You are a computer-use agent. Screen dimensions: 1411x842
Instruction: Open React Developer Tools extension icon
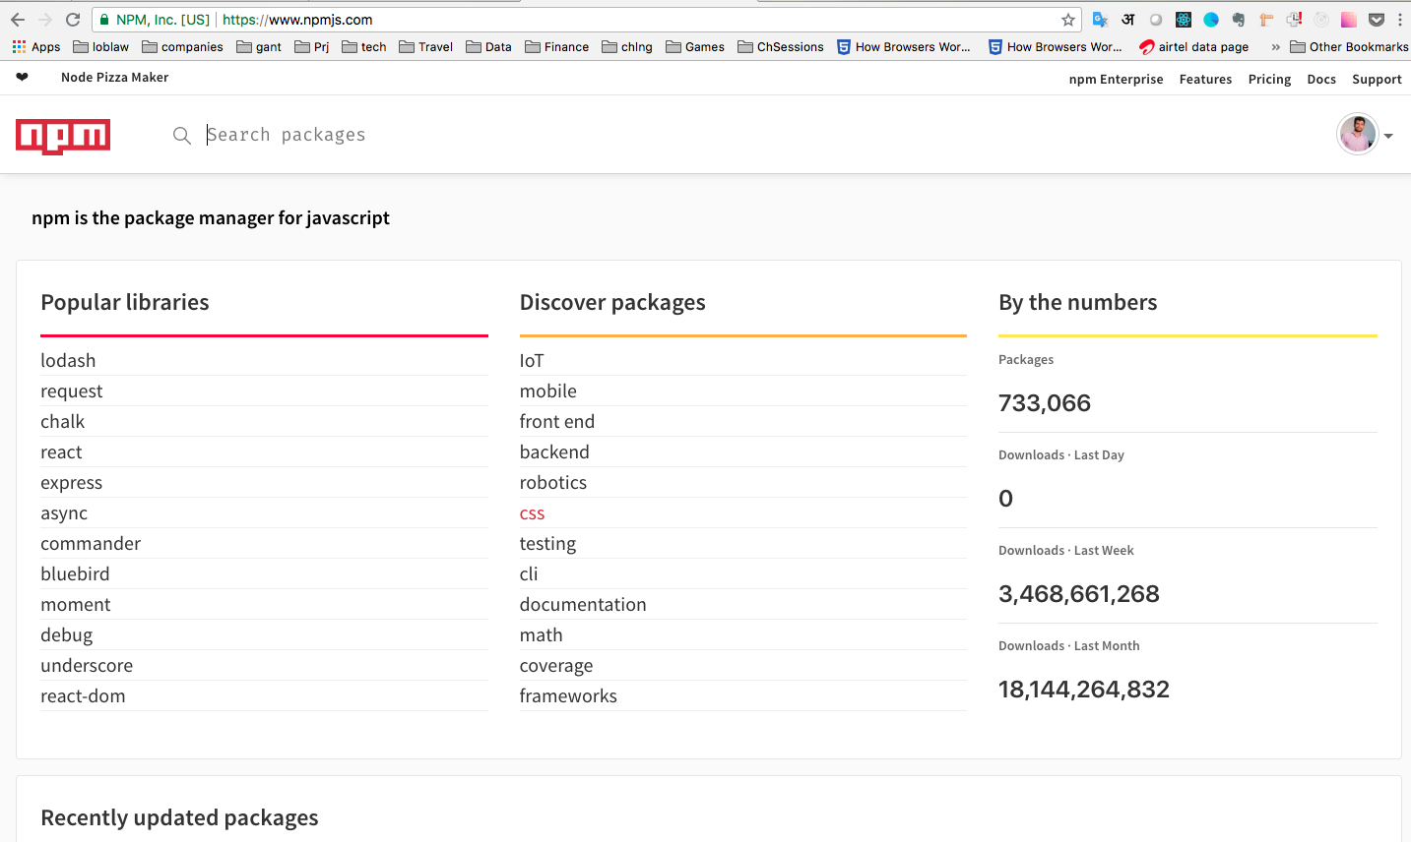[x=1184, y=20]
